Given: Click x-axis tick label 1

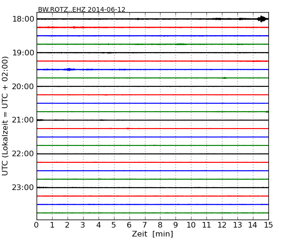Looking at the screenshot, I should 52,225.
